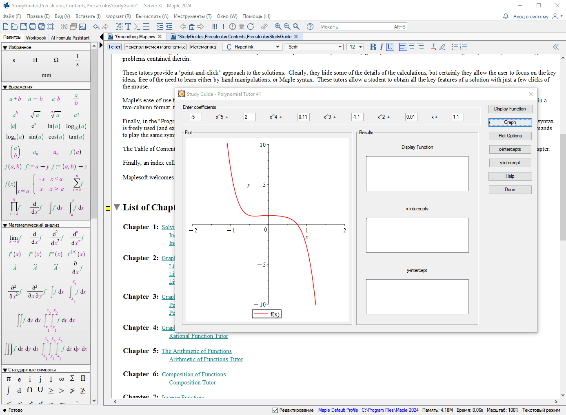Open the highlight color marker tool
Screen dimensions: 566x415
click(x=442, y=47)
